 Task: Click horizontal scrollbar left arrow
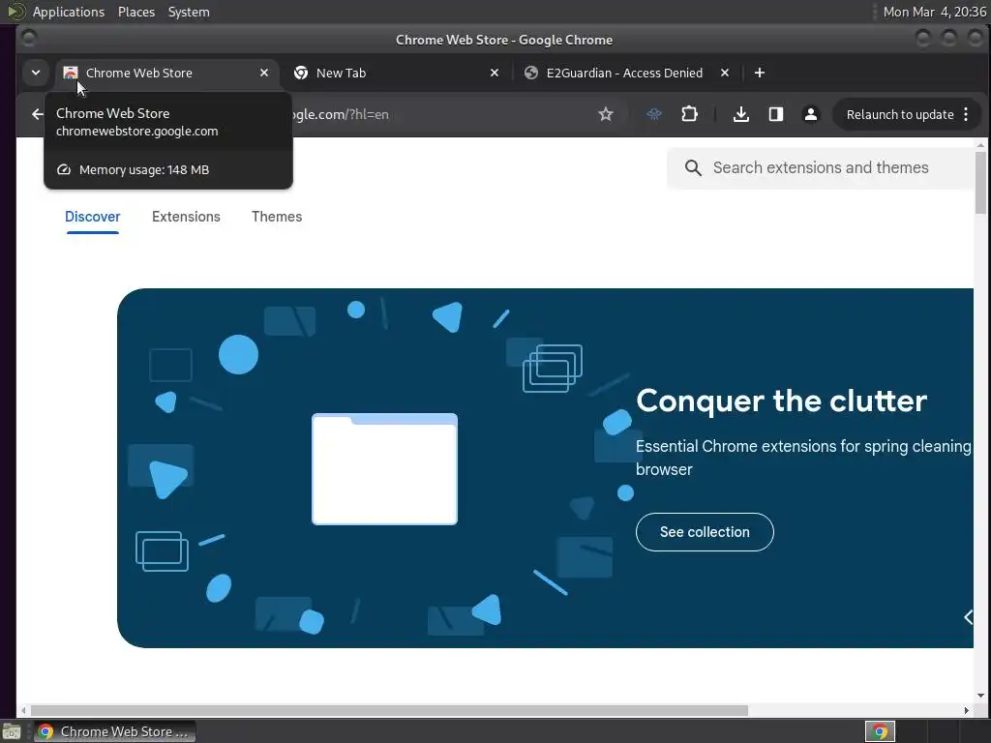pyautogui.click(x=23, y=711)
